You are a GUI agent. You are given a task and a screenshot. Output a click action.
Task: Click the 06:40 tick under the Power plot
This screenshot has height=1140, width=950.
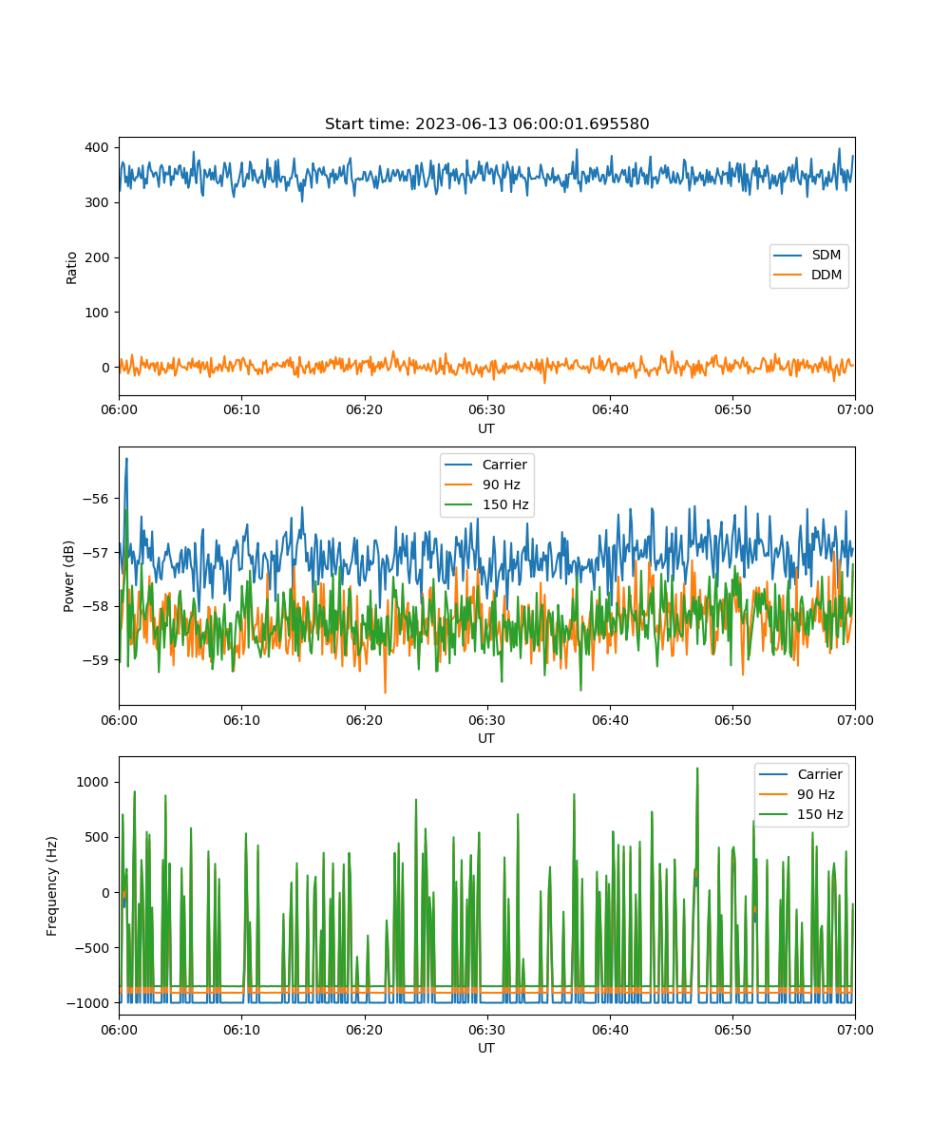click(x=609, y=719)
